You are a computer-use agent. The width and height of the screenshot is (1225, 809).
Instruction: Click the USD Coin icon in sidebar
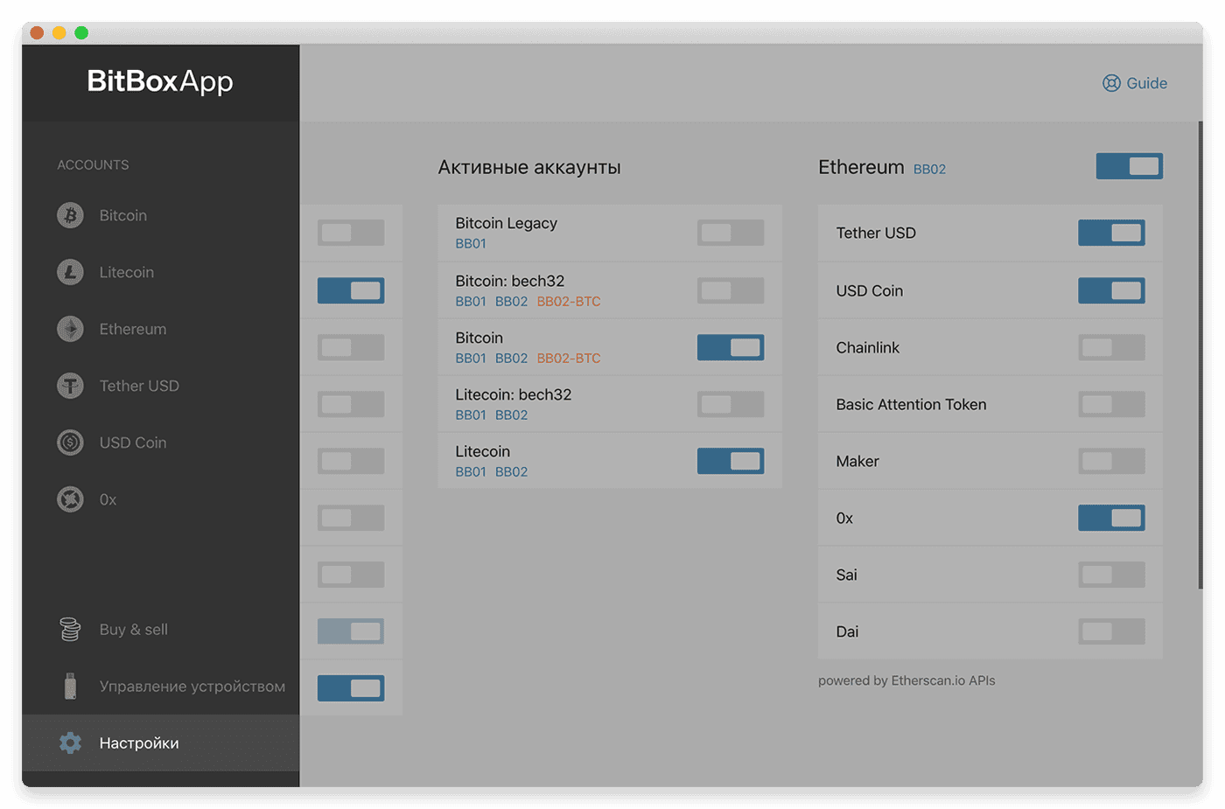pos(70,443)
